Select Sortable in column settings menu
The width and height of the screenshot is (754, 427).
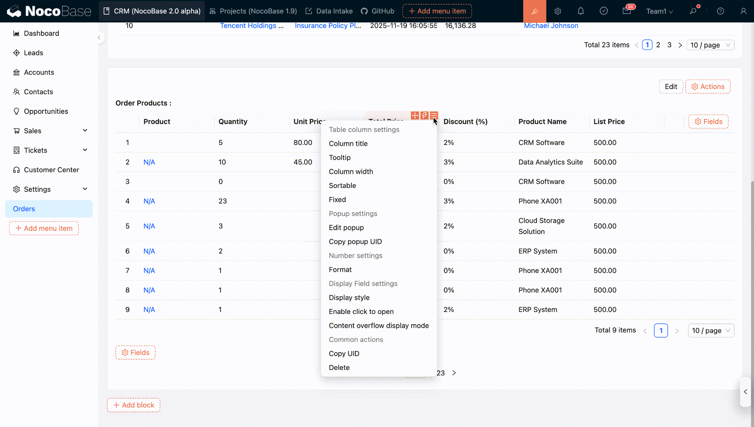(342, 186)
